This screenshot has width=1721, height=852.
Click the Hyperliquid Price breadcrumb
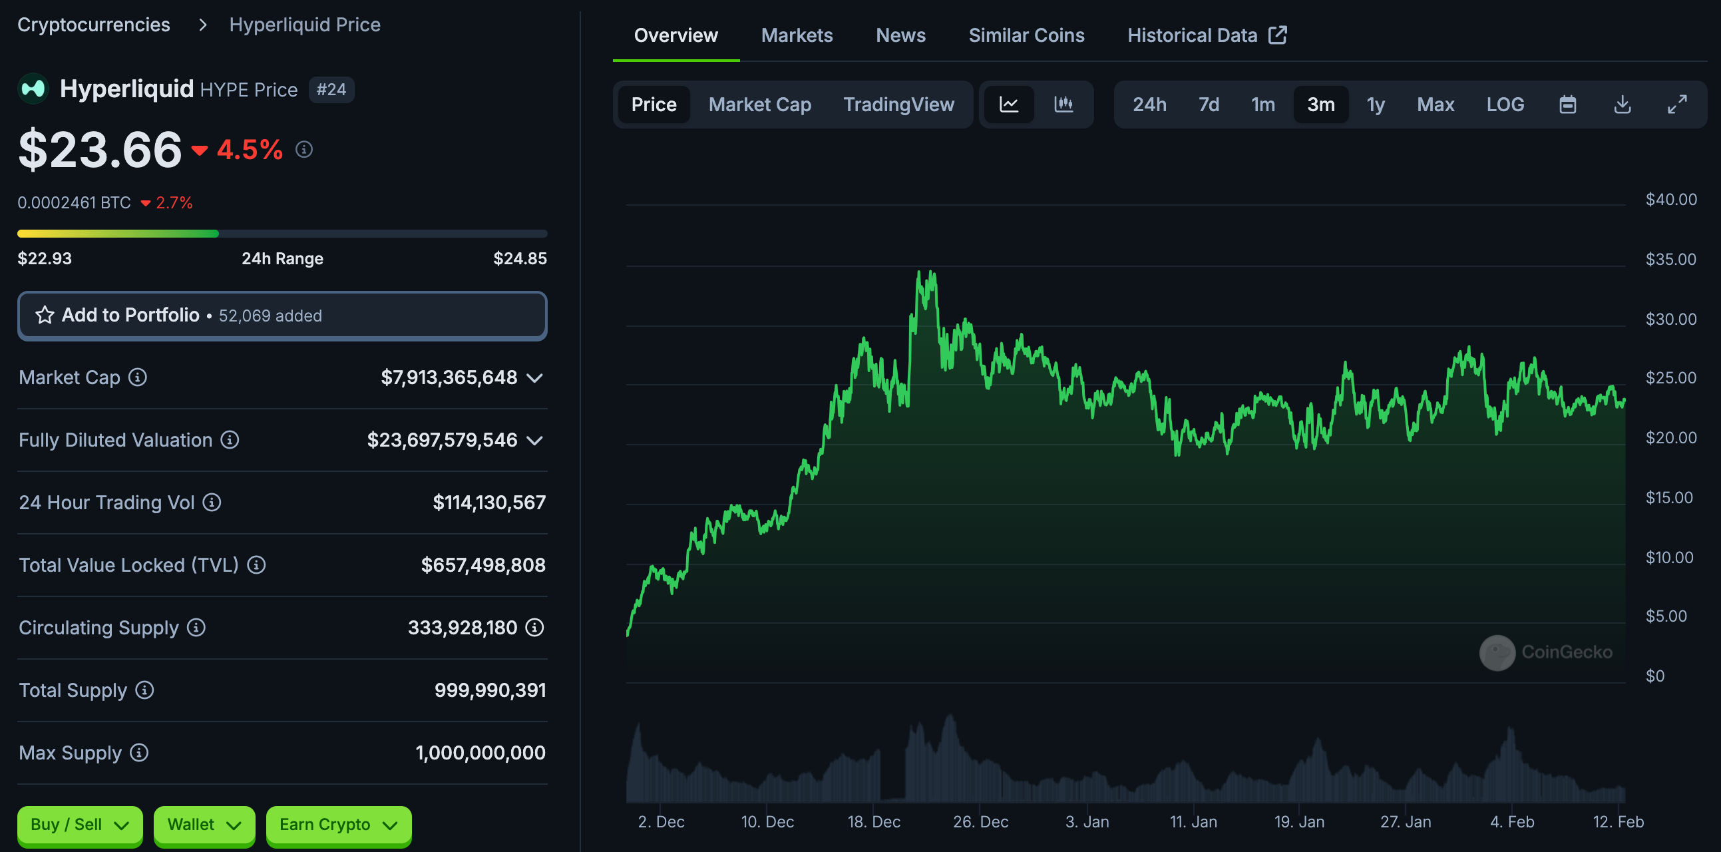pos(305,25)
